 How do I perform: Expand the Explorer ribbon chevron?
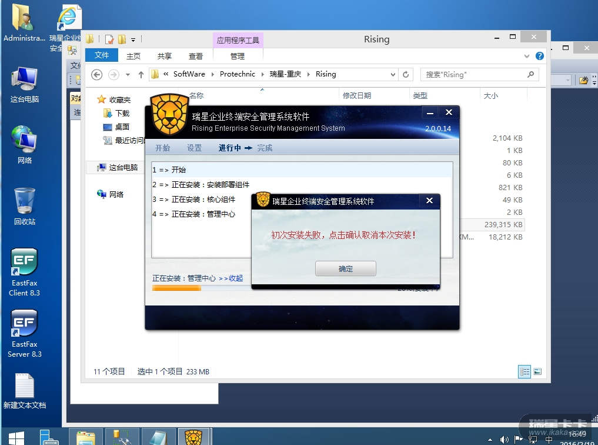click(527, 56)
